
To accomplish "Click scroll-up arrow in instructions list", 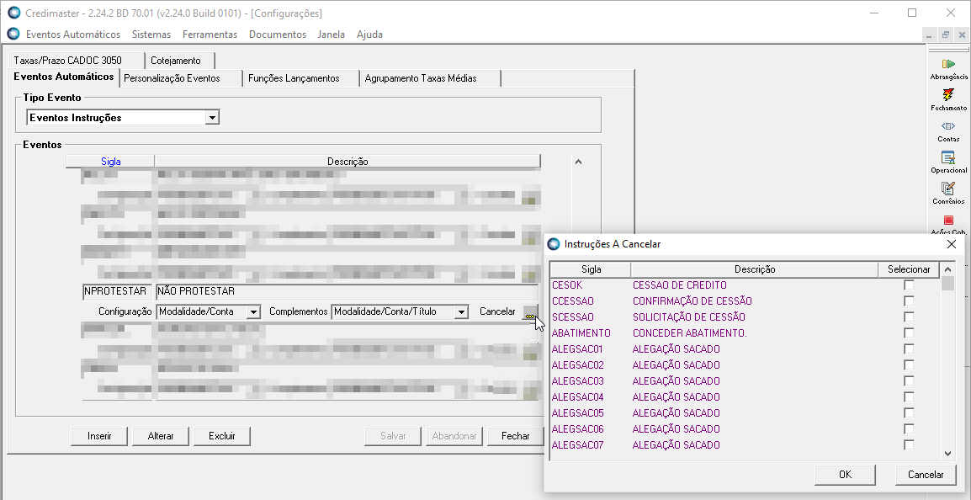I will pos(948,269).
